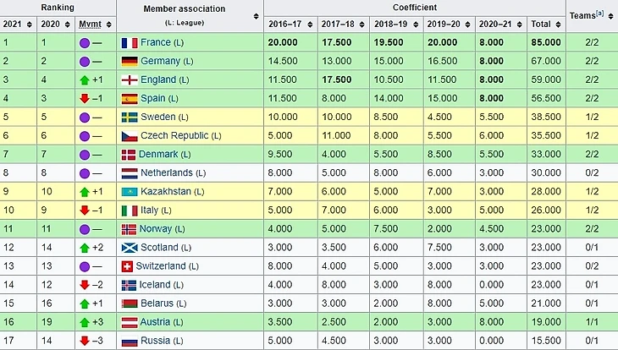
Task: Open footnote [a] next to Teams header
Action: 599,14
